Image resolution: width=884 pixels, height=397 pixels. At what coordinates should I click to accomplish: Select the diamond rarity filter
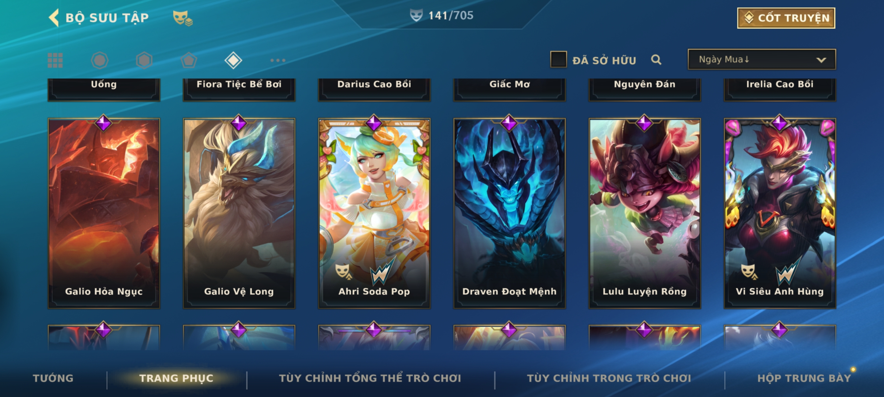pyautogui.click(x=233, y=60)
